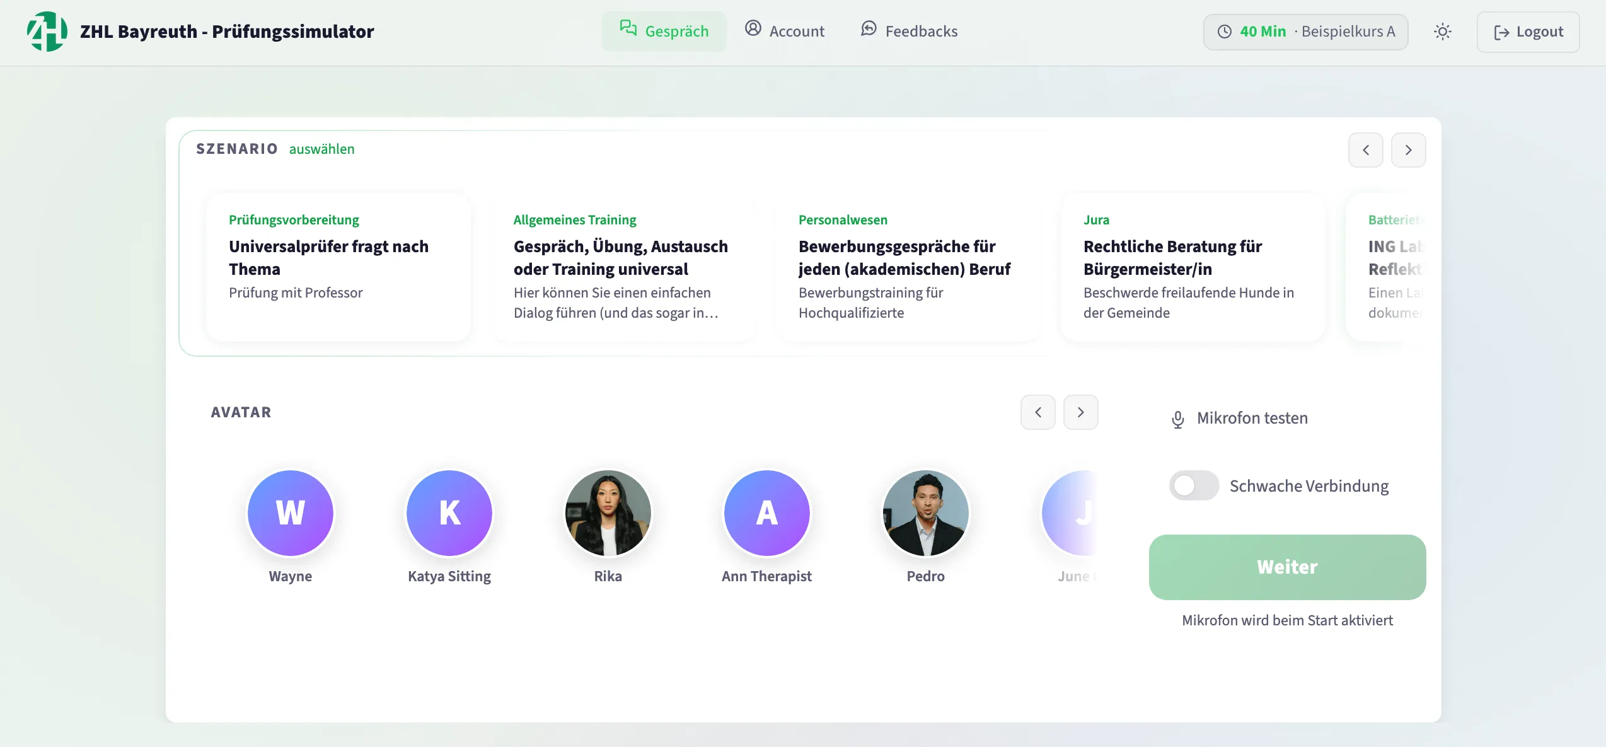
Task: Go back in avatar list with left chevron
Action: [1037, 412]
